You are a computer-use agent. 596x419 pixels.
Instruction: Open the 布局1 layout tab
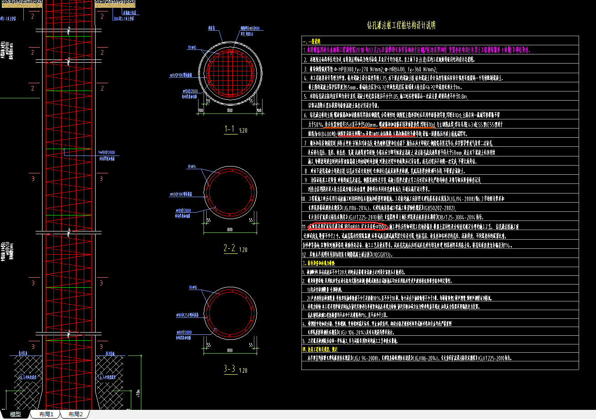click(x=47, y=414)
